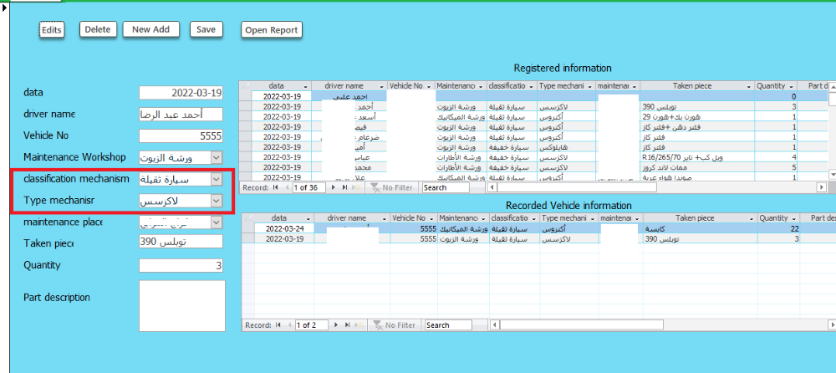Save the current record

(206, 29)
